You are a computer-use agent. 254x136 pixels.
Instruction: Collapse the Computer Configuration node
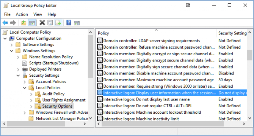[x=5, y=39]
